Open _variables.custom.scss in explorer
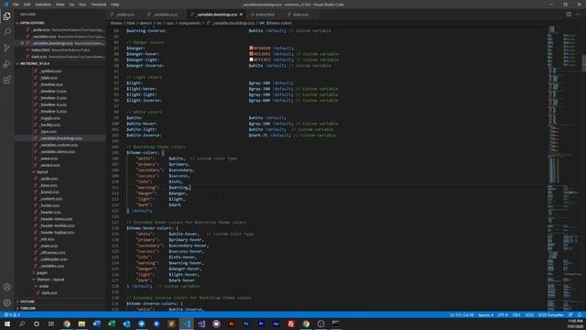586x330 pixels. 59,145
